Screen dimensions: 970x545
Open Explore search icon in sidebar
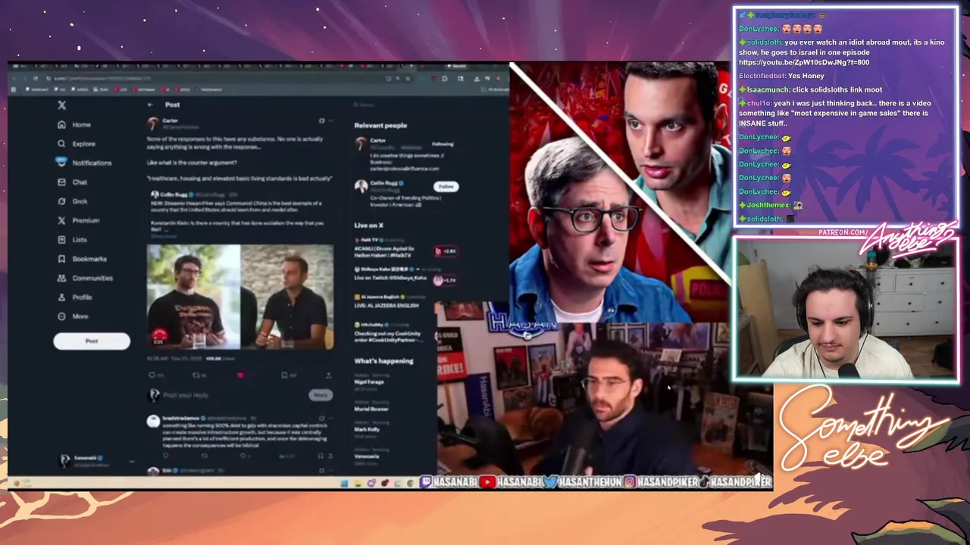62,143
